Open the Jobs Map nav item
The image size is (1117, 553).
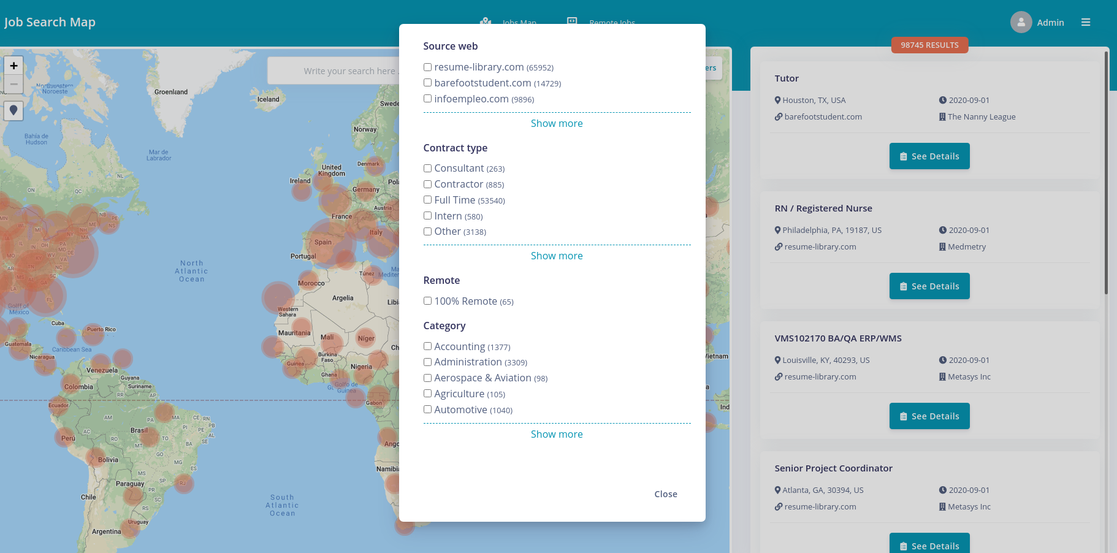(x=508, y=21)
